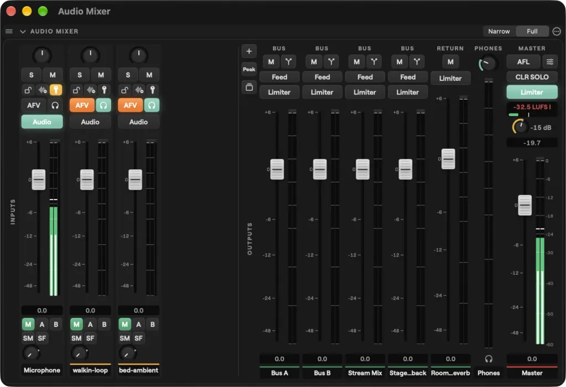Open the Audio button on Microphone

42,122
